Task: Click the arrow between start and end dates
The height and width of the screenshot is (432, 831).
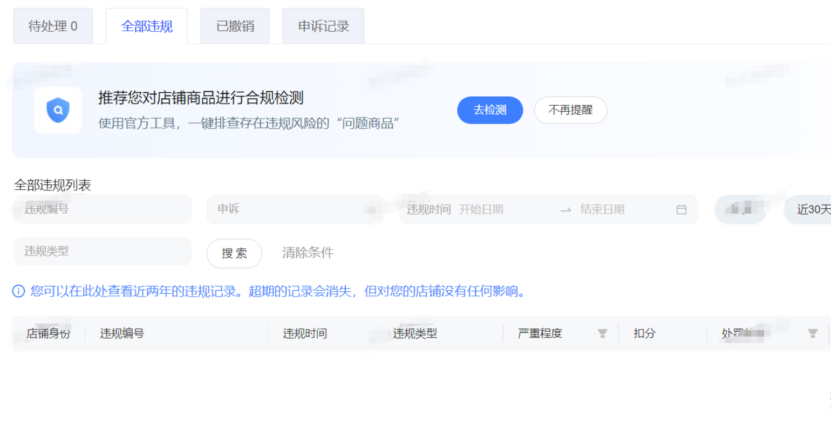Action: pyautogui.click(x=566, y=210)
